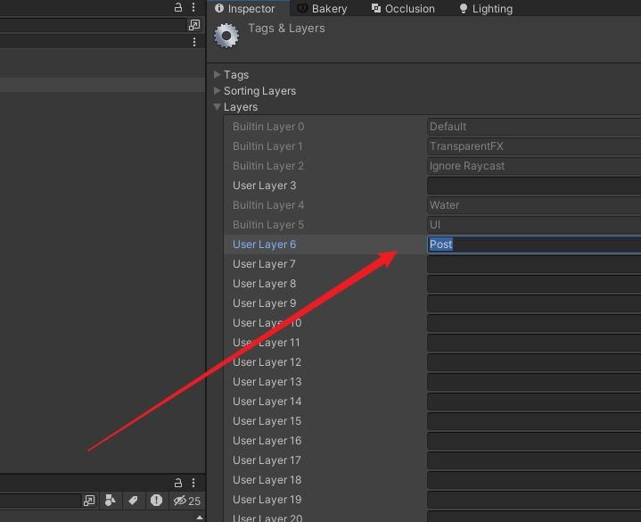Image resolution: width=641 pixels, height=522 pixels.
Task: Click the User Layer 3 name field
Action: 534,186
